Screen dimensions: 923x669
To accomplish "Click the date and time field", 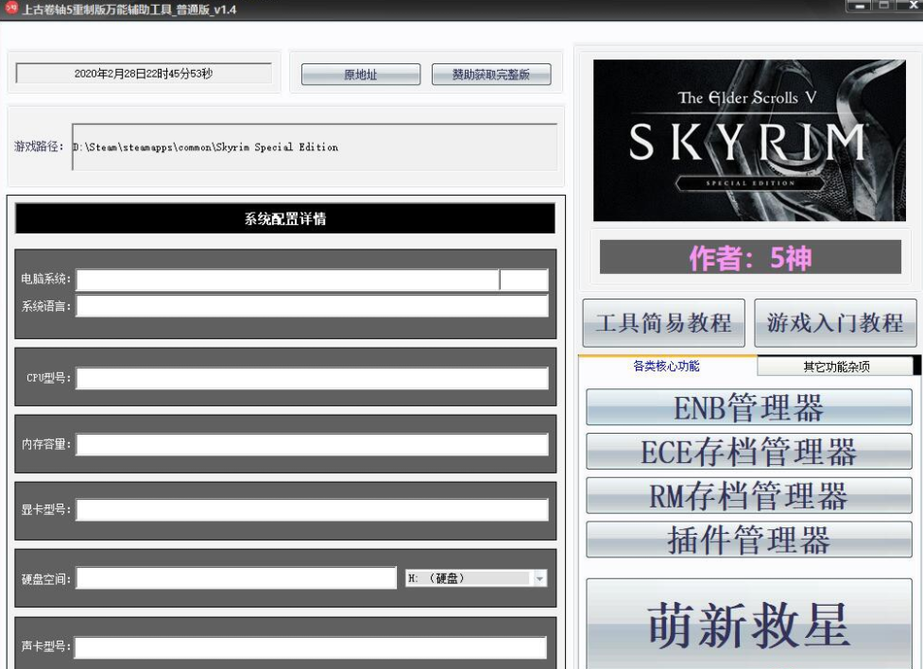I will [144, 74].
